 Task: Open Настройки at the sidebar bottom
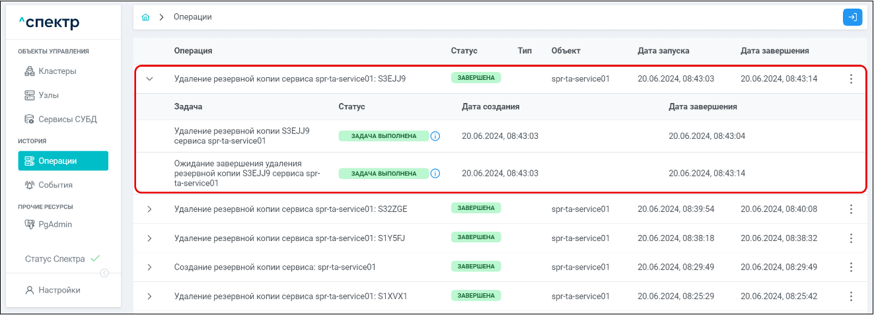tap(59, 290)
